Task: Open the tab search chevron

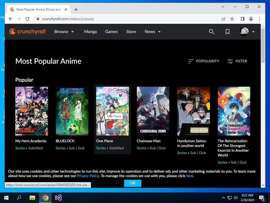Action: [x=223, y=7]
